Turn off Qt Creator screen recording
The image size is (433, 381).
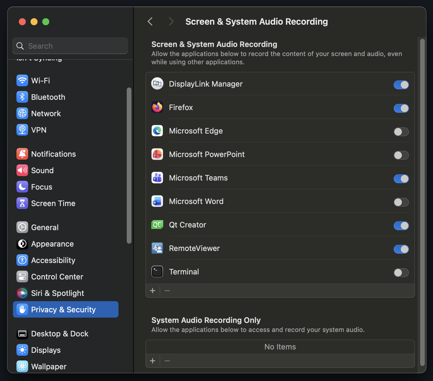click(x=401, y=226)
